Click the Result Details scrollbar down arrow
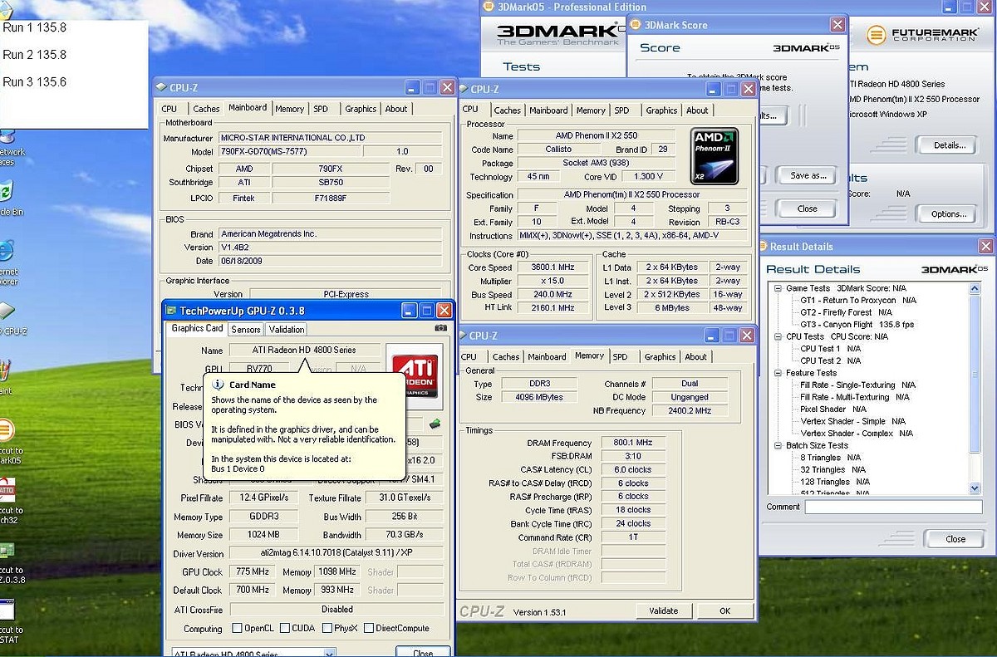The width and height of the screenshot is (997, 657). [x=975, y=489]
